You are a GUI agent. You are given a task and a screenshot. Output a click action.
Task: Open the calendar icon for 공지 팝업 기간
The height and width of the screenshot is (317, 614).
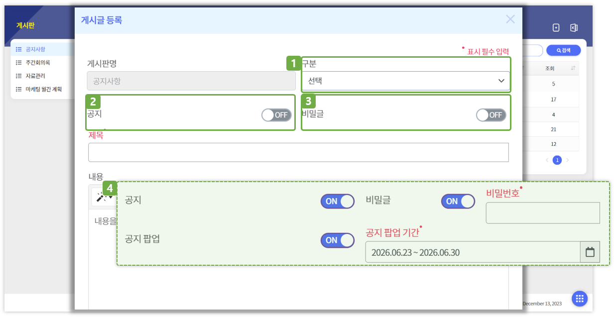point(590,252)
